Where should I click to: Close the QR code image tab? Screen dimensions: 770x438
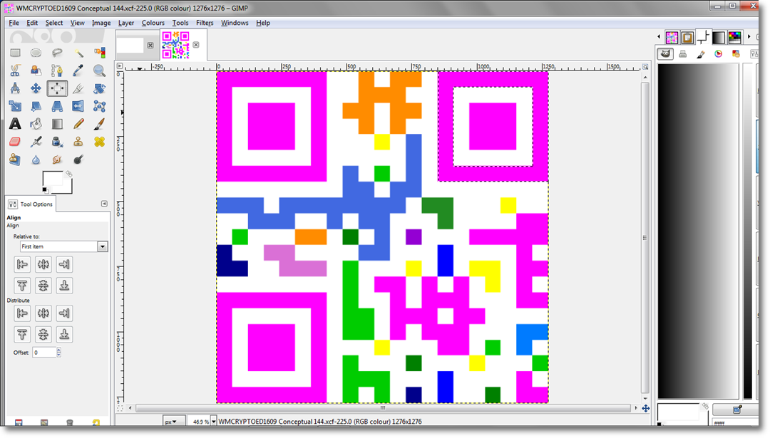(196, 45)
